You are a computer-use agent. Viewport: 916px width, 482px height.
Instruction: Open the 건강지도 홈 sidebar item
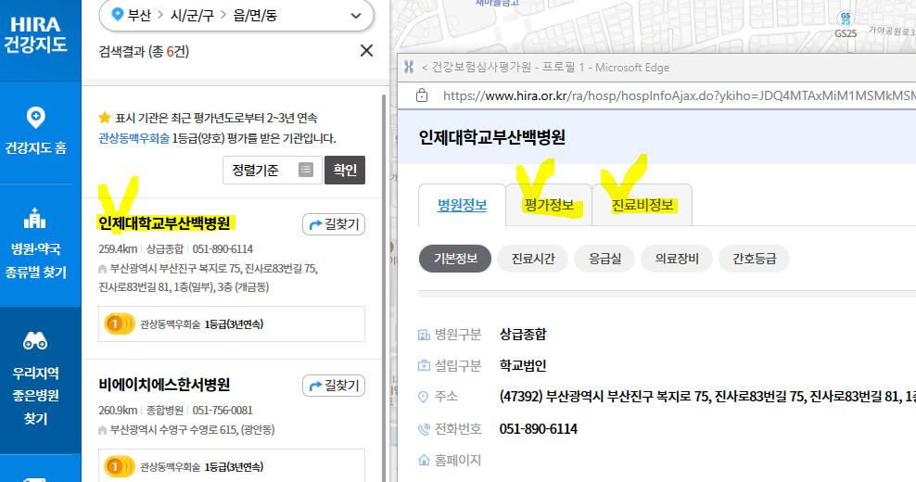pos(35,132)
